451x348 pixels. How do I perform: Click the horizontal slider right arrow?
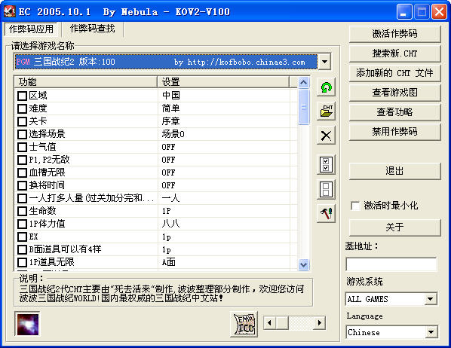[x=319, y=322]
